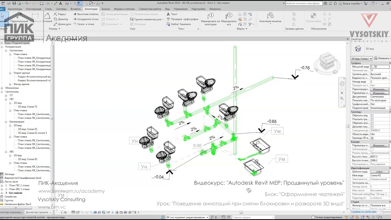Toggle the 'Обрезать вид' checkbox
Screen dimensions: 391x220
click(x=372, y=116)
